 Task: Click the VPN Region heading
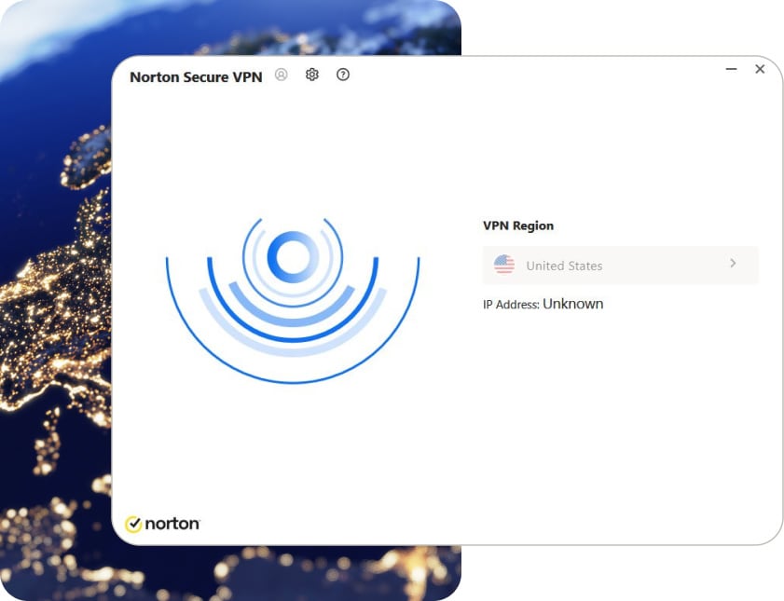click(x=518, y=225)
